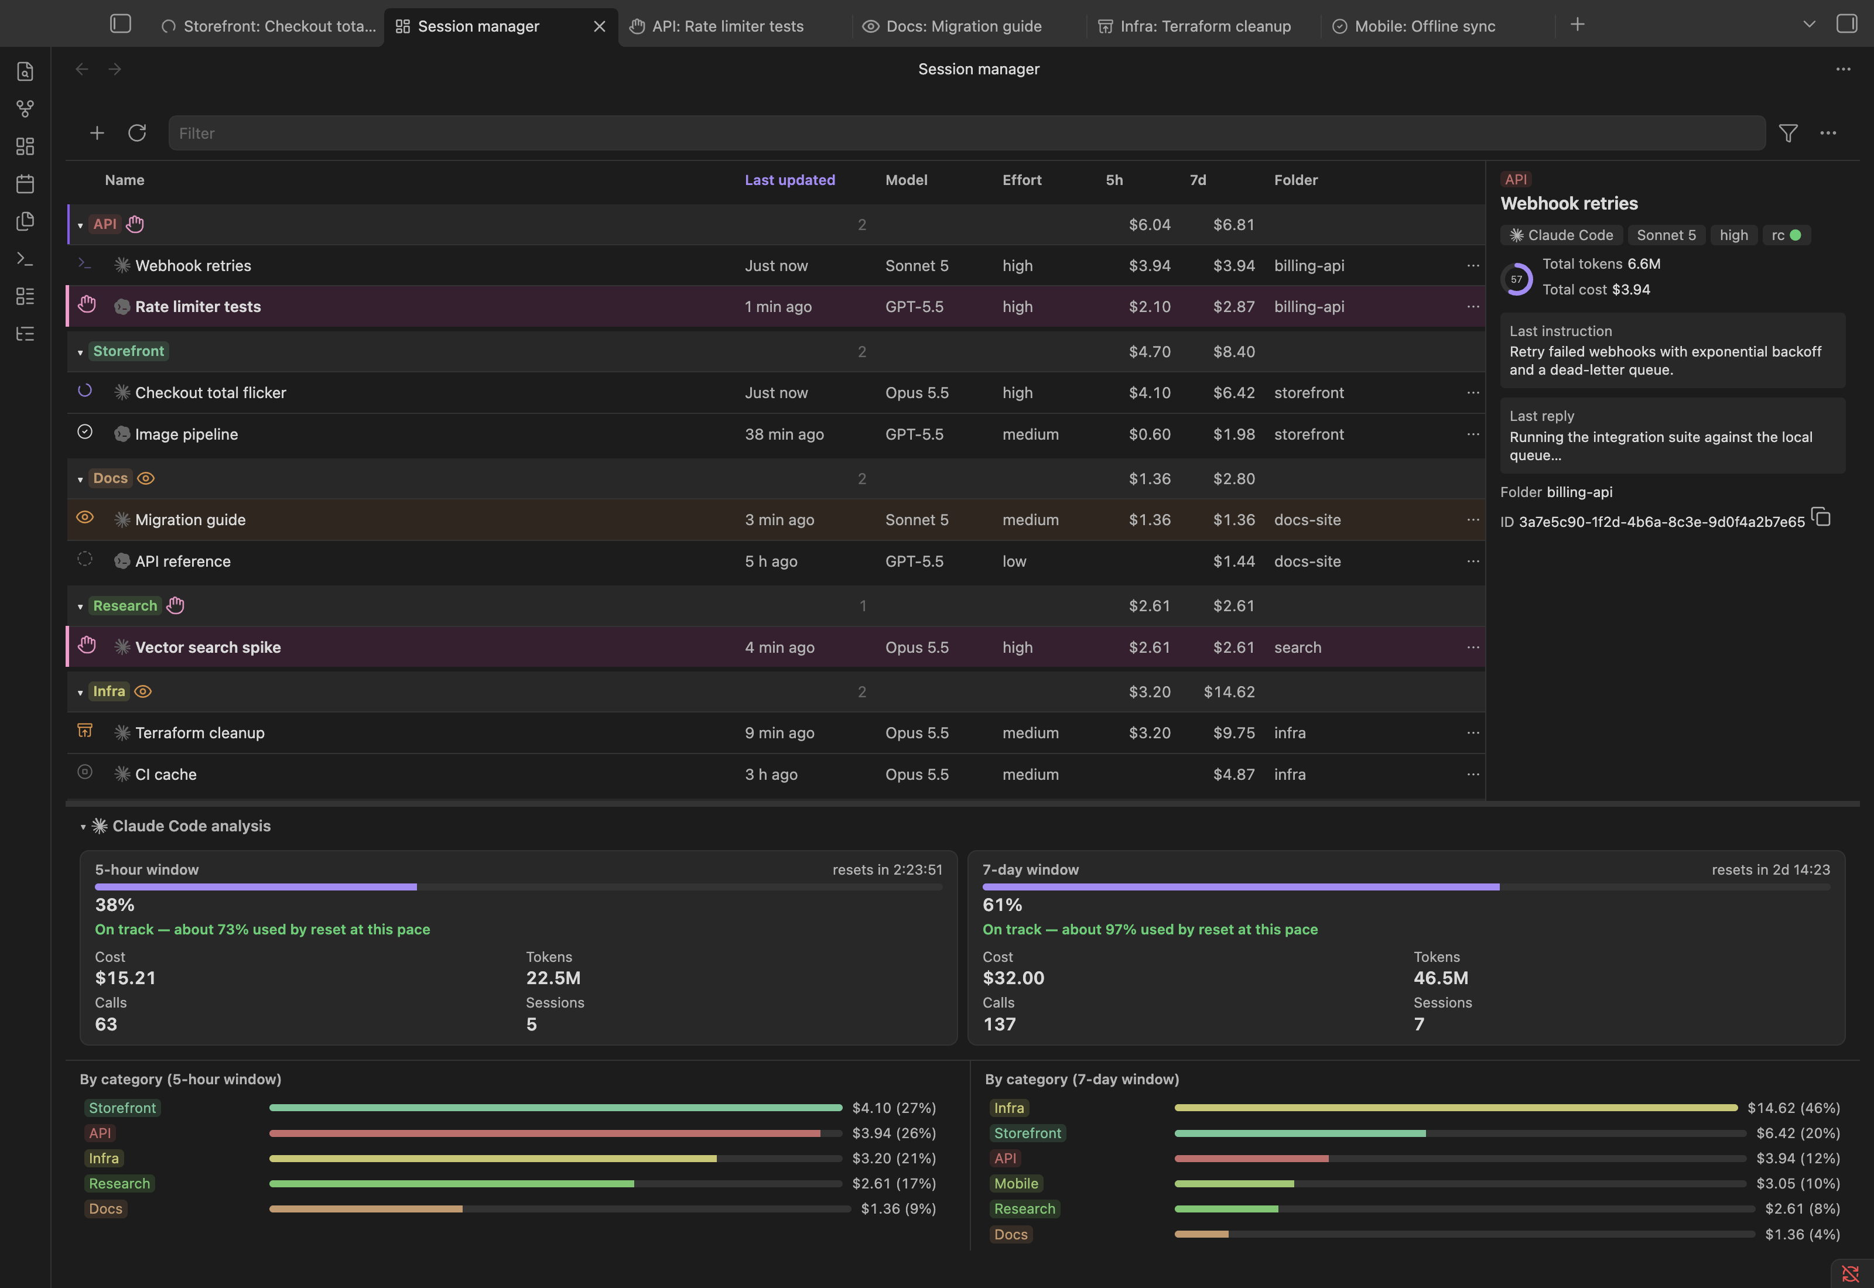Click the hand icon on Vector search spike row
Screen dimensions: 1874x1288
(87, 645)
